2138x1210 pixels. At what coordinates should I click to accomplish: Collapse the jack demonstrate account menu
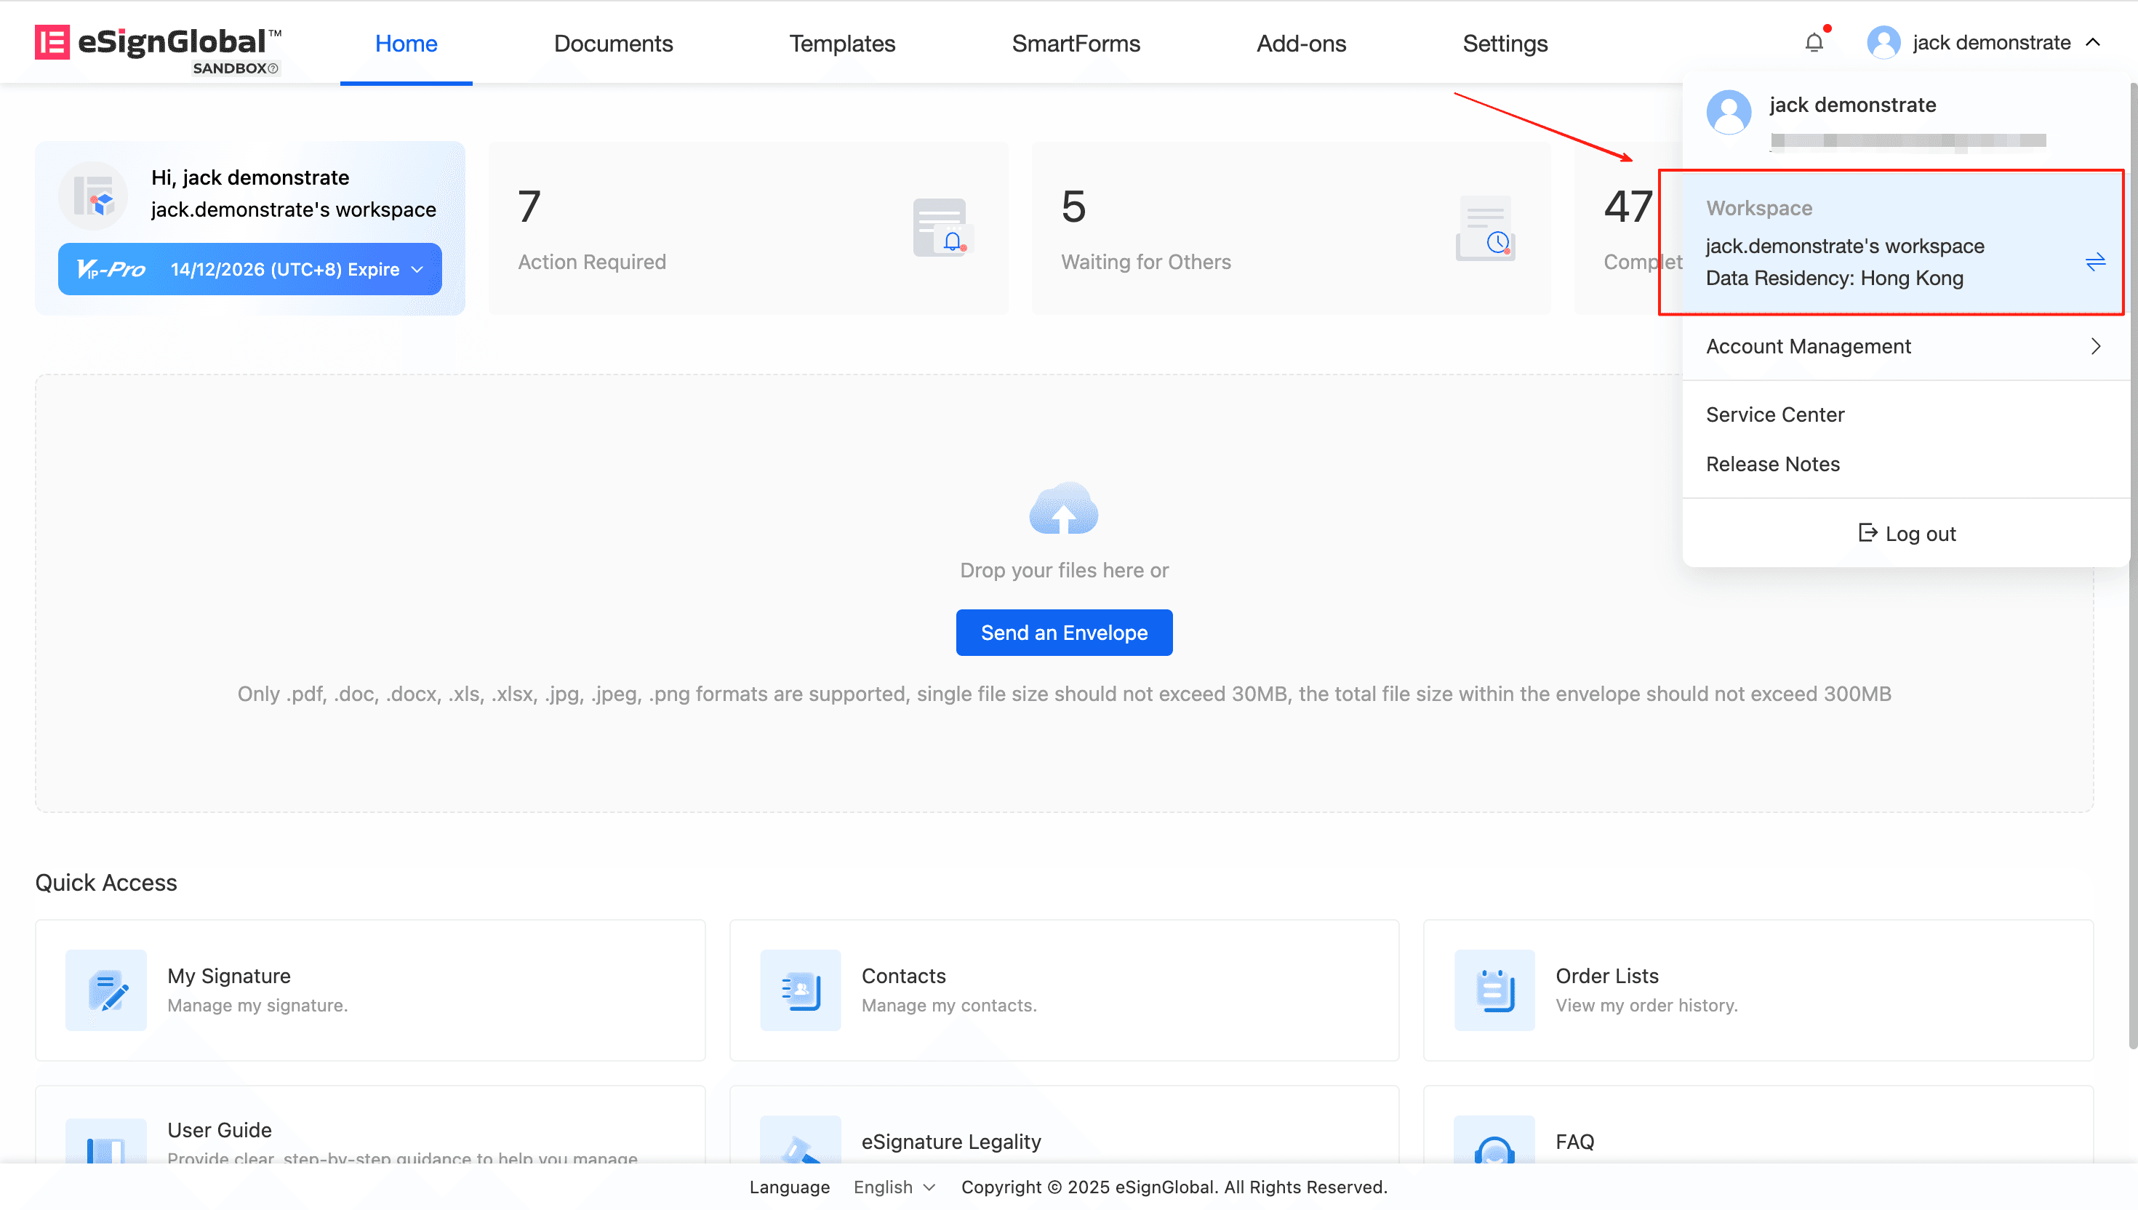click(2093, 42)
